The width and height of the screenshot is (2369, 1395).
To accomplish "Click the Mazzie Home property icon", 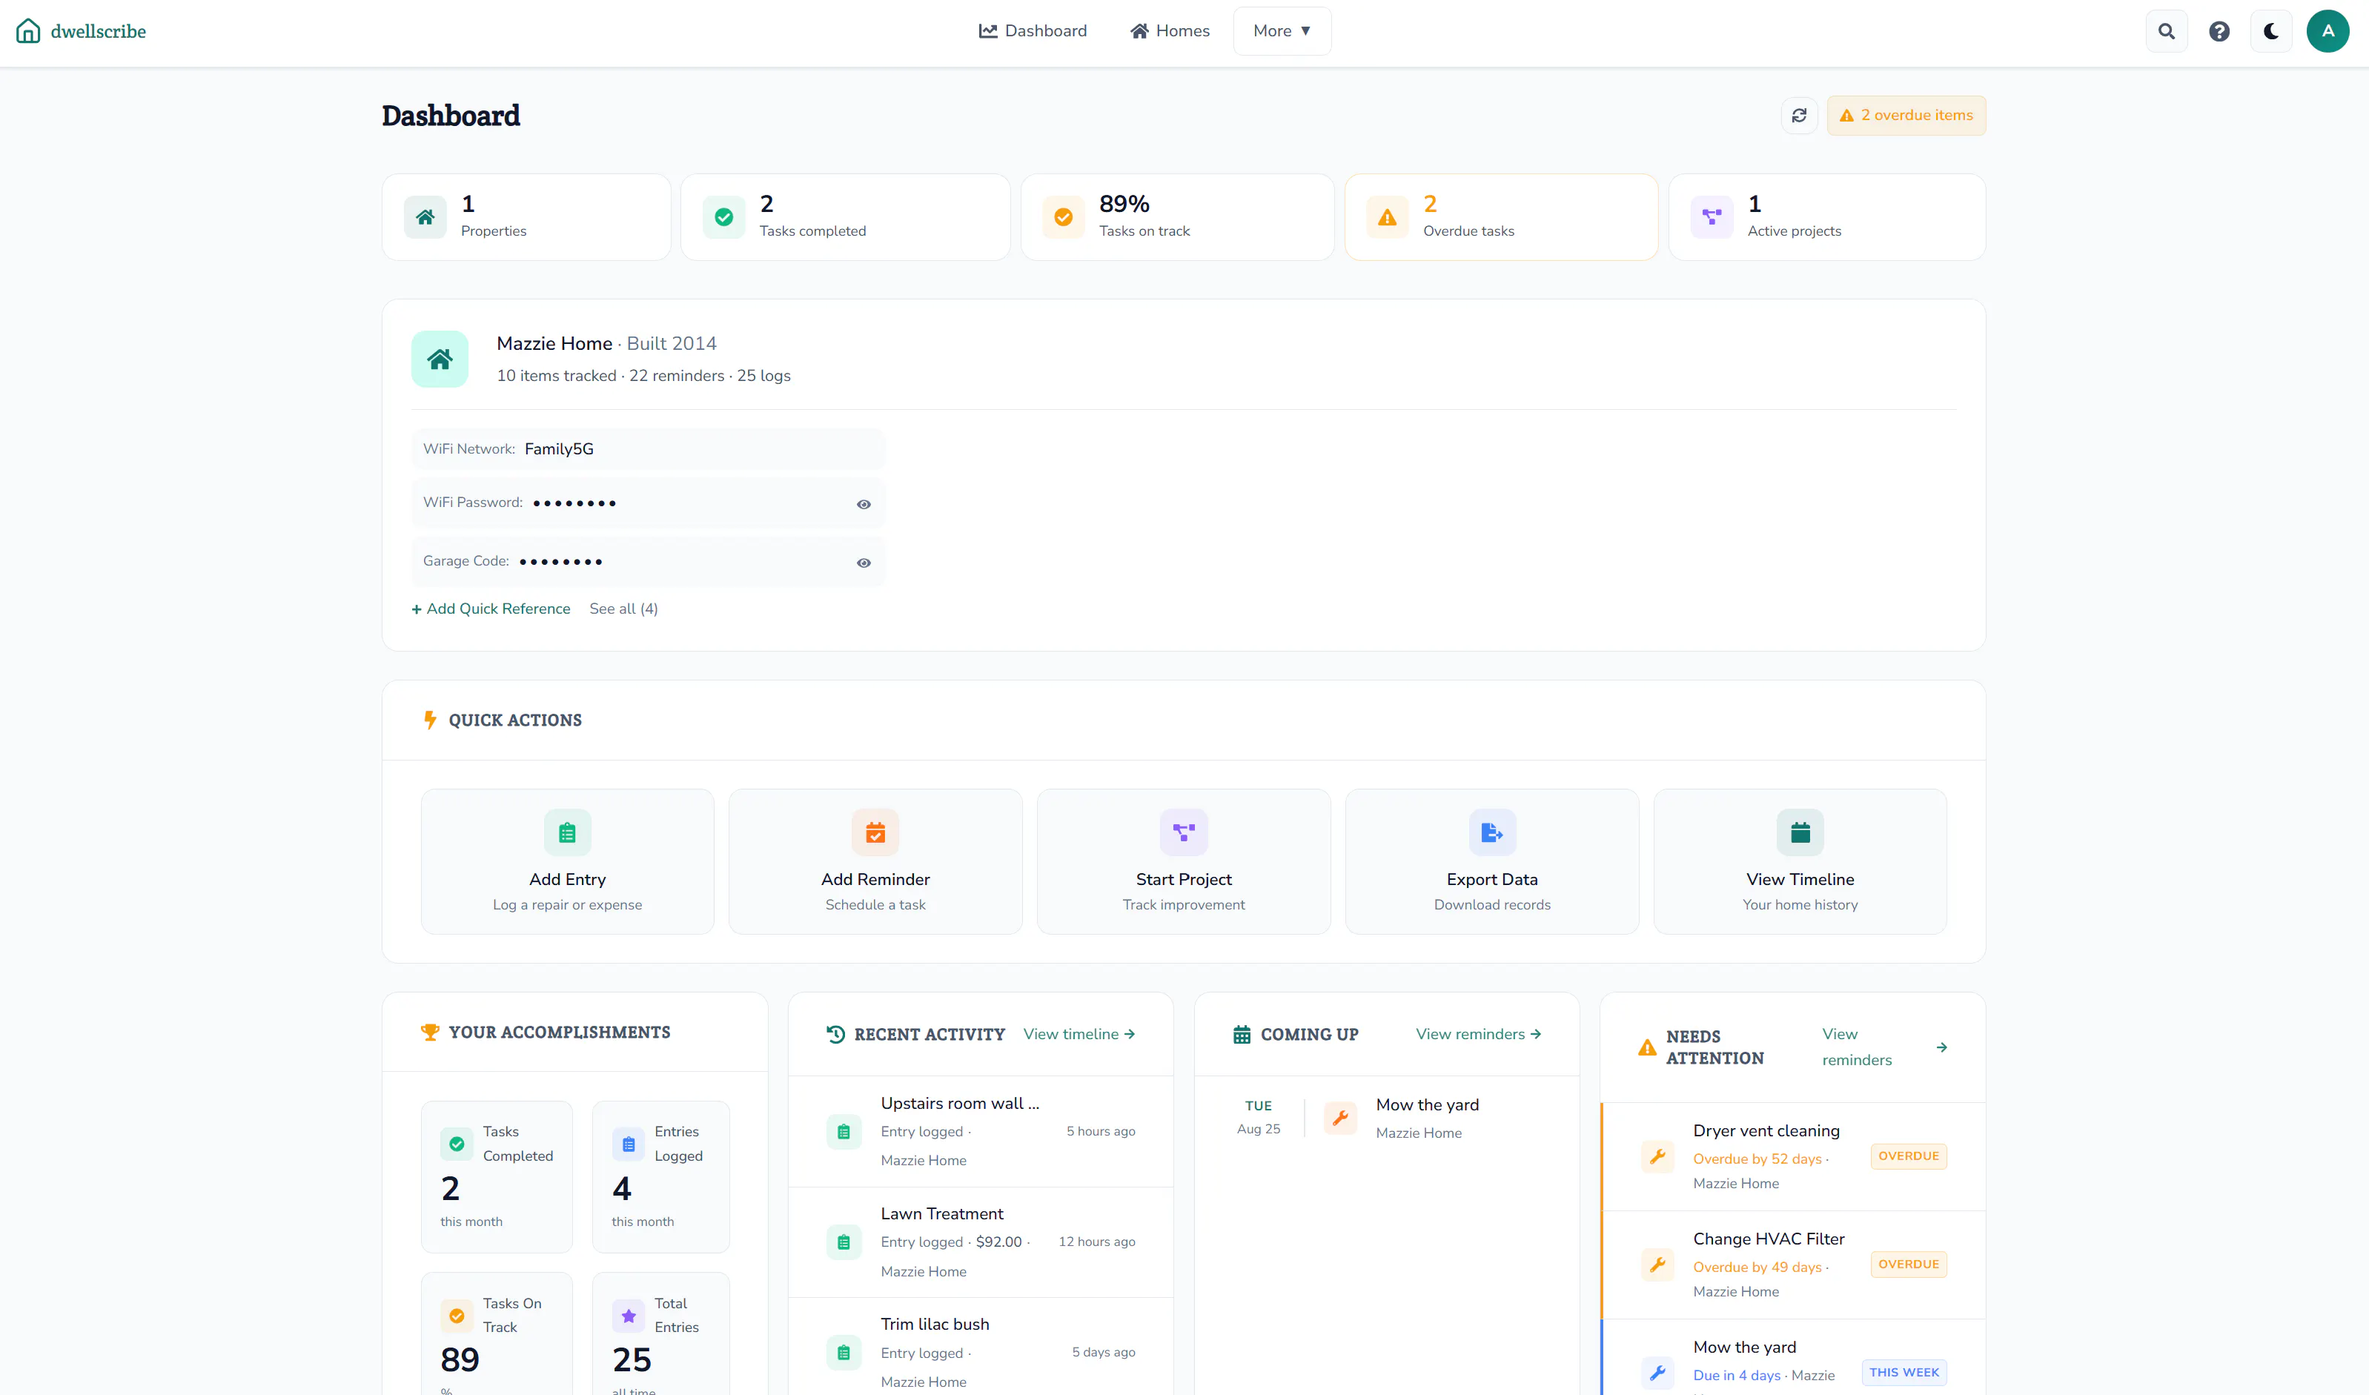I will (440, 359).
